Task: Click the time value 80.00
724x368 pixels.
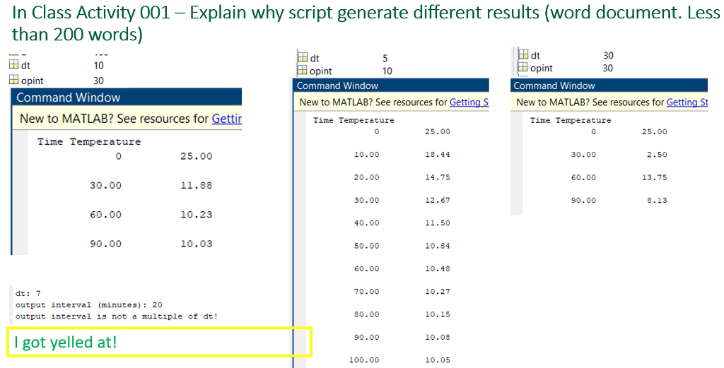Action: tap(367, 314)
